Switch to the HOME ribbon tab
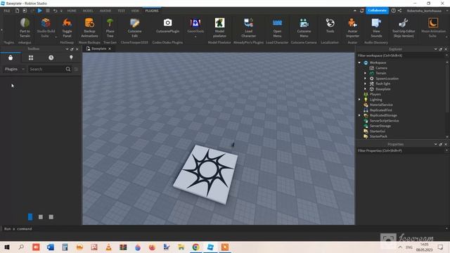 tap(72, 11)
